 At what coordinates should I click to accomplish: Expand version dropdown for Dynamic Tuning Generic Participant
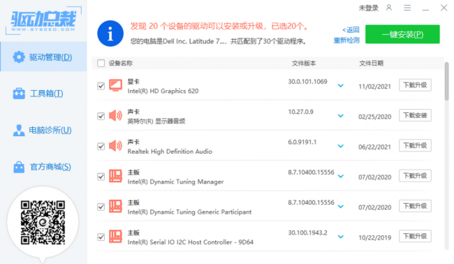341,207
